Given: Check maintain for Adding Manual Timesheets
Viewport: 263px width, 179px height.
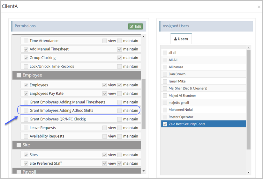Looking at the screenshot, I should tap(119, 102).
